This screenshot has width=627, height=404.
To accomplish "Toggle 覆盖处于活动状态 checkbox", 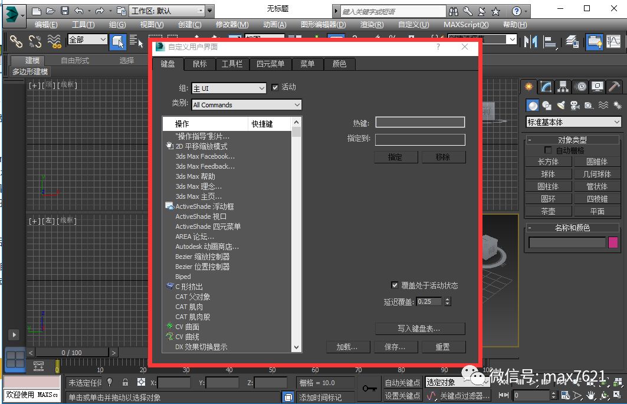I will coord(395,285).
